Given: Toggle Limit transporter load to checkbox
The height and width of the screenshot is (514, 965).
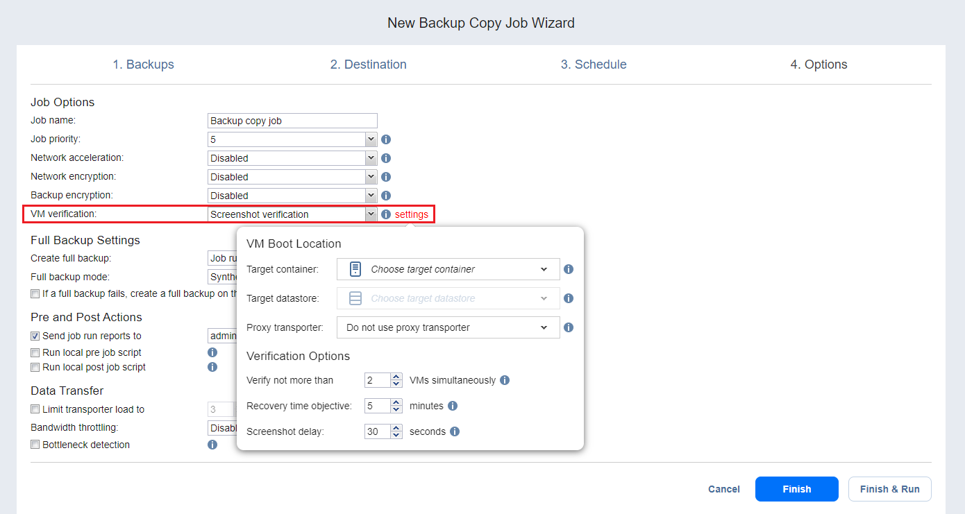Looking at the screenshot, I should (x=35, y=409).
